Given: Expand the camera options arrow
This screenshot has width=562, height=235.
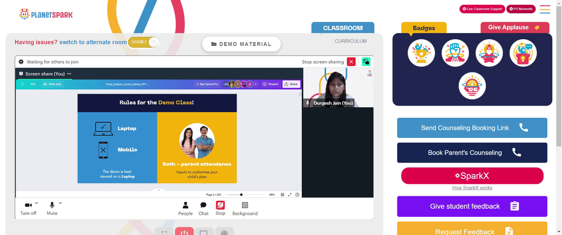Looking at the screenshot, I should tap(37, 203).
